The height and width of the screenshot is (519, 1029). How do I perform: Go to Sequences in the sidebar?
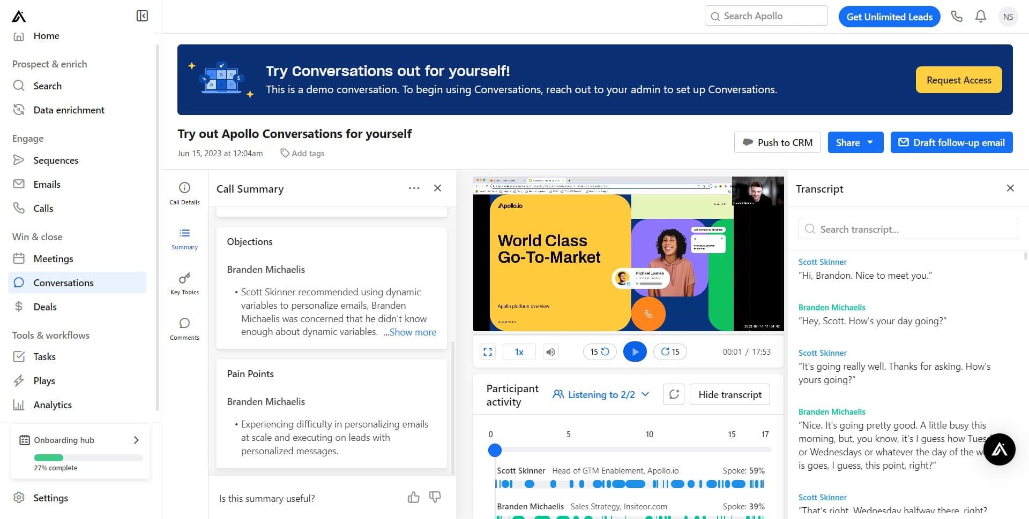[x=56, y=161]
